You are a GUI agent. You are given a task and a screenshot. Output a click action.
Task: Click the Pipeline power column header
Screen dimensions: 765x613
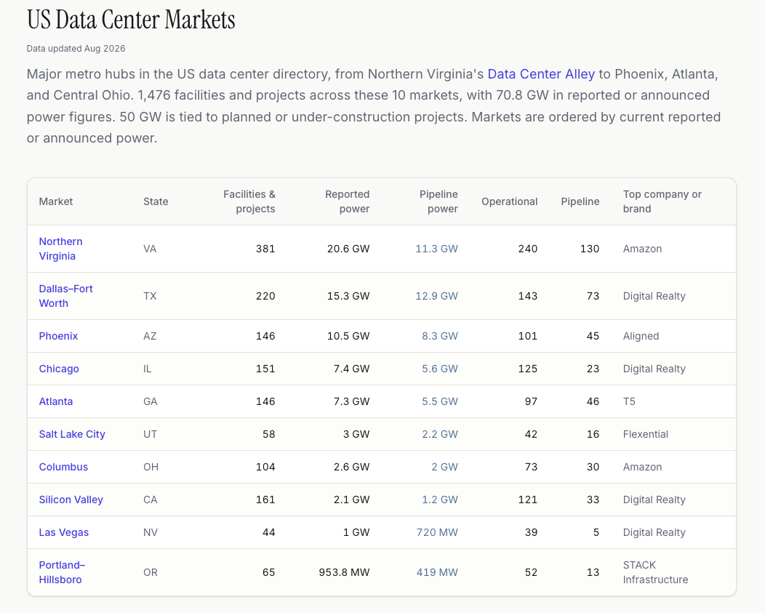tap(438, 201)
